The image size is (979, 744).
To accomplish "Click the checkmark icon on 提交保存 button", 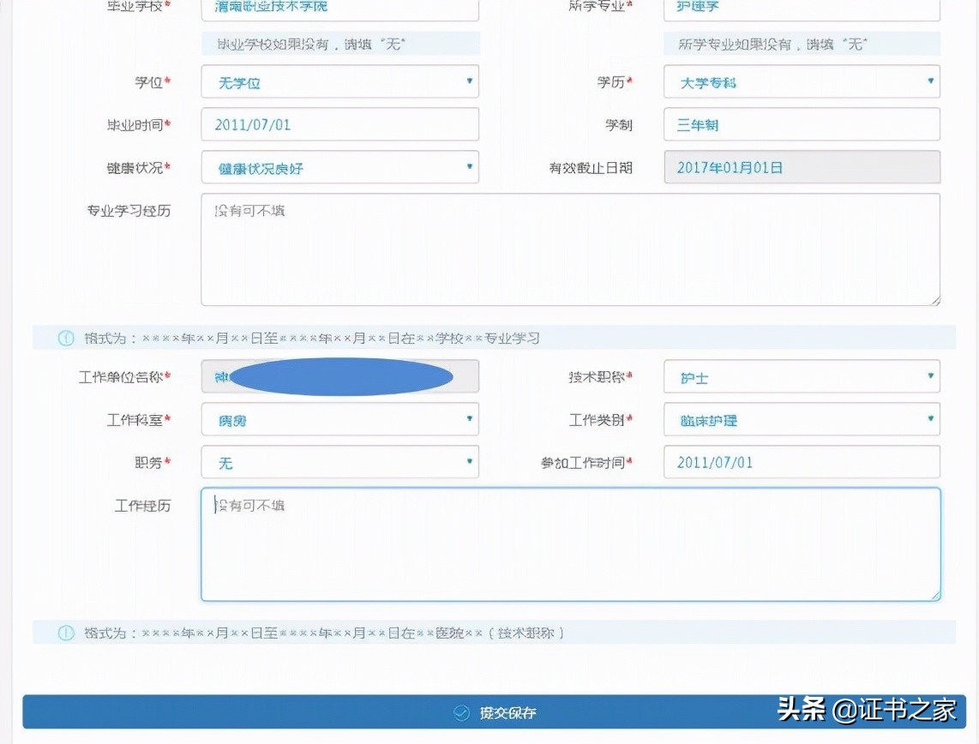I will (461, 713).
